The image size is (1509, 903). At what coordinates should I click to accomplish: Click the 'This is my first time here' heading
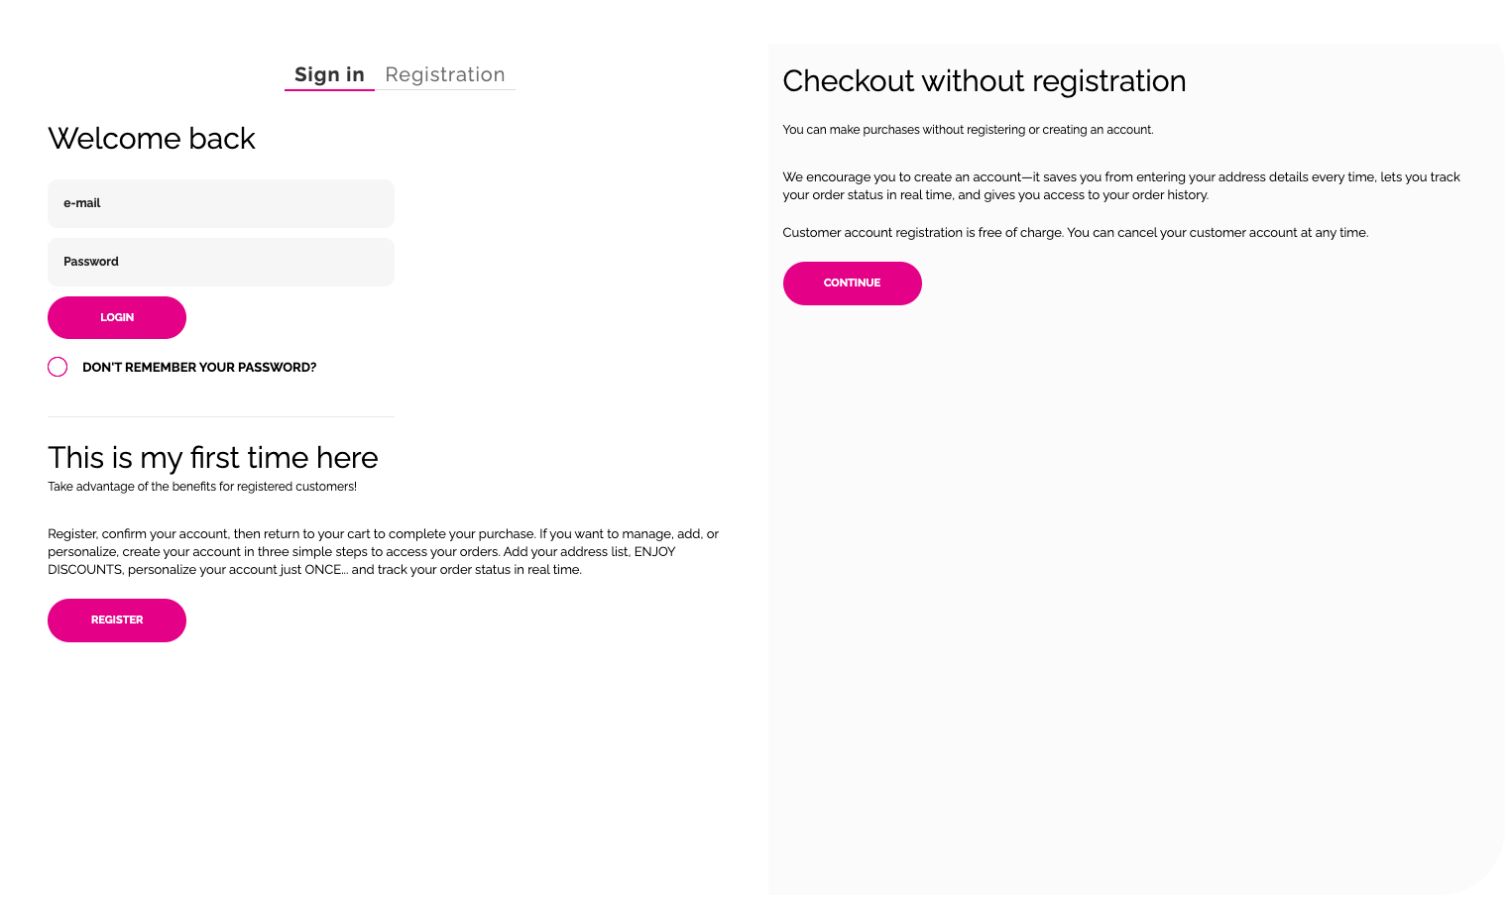tap(213, 458)
